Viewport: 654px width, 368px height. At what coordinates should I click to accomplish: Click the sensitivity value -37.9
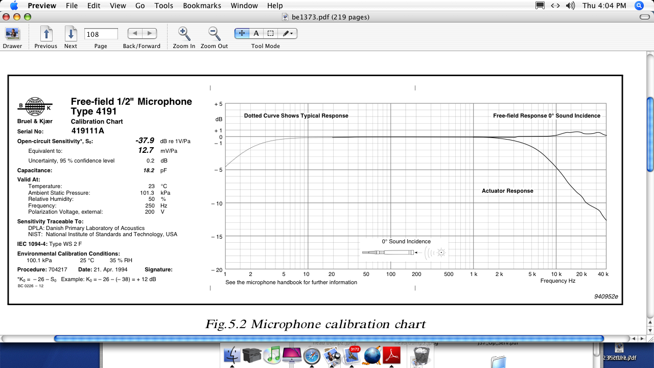click(x=145, y=141)
